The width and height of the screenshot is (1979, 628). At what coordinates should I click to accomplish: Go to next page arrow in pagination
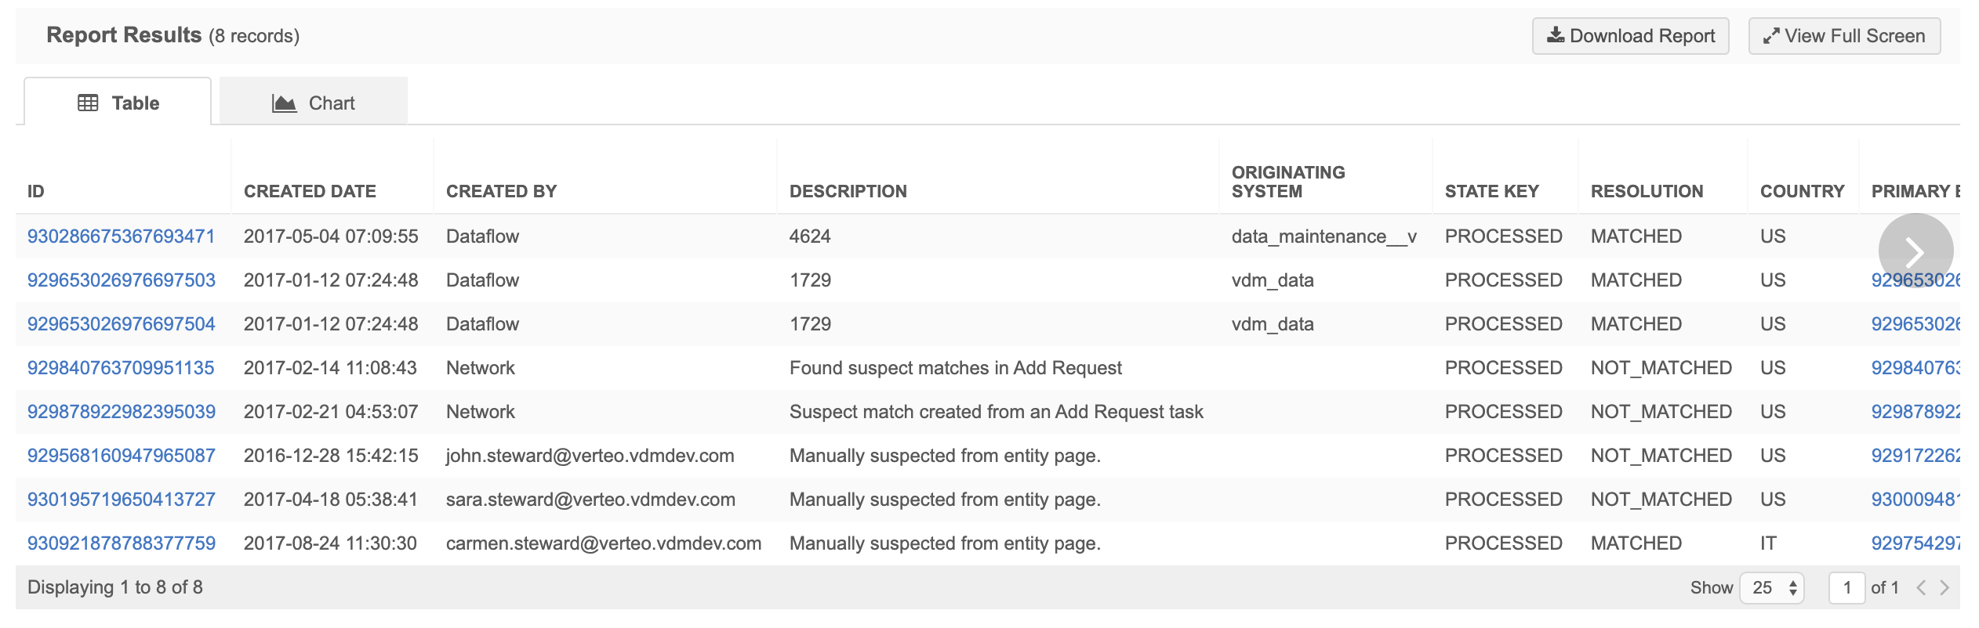click(1945, 587)
